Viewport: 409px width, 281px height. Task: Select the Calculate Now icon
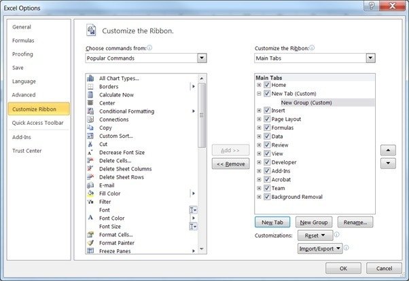click(90, 94)
